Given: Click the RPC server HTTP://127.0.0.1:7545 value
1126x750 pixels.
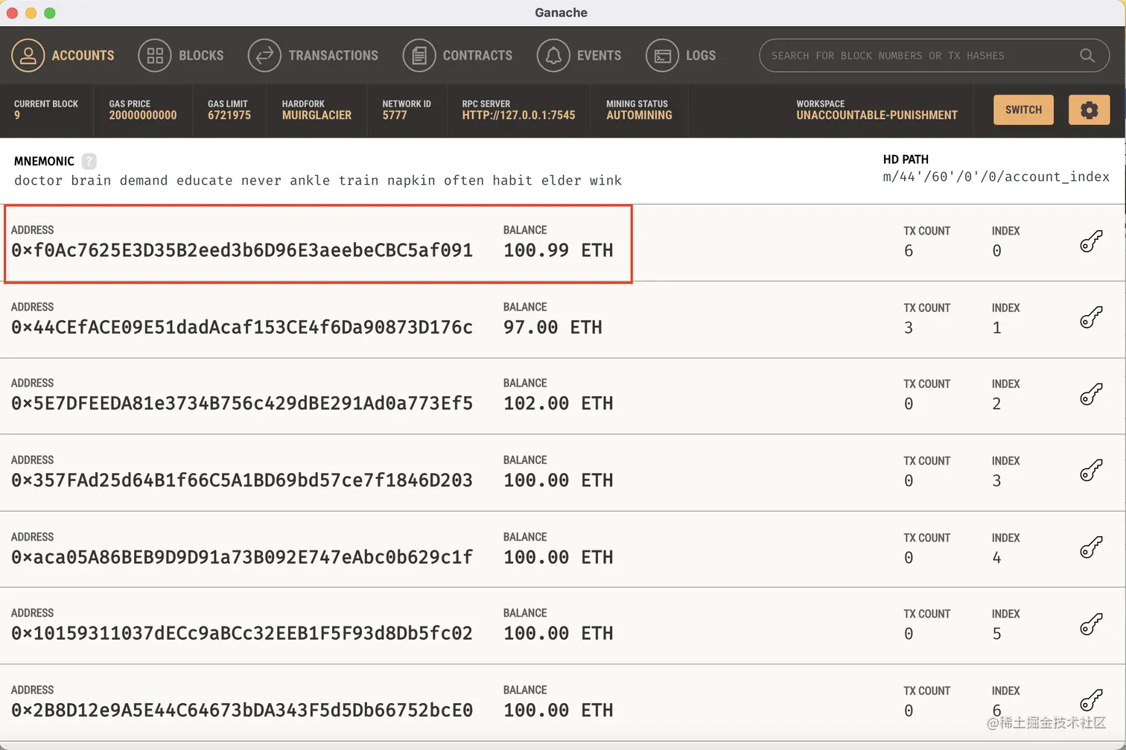Looking at the screenshot, I should click(518, 115).
